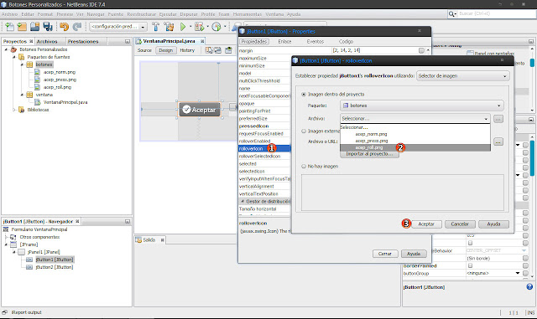
Task: Select 'Imagen dentro del proyecto' radio button
Action: pyautogui.click(x=304, y=95)
